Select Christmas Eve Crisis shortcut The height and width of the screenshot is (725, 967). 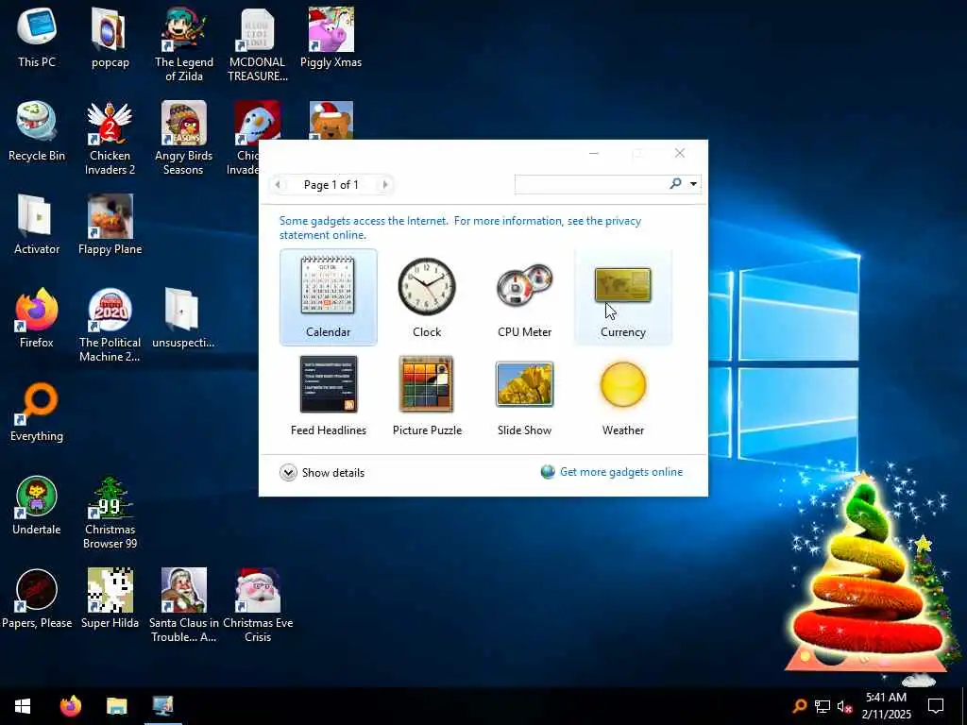(x=258, y=605)
